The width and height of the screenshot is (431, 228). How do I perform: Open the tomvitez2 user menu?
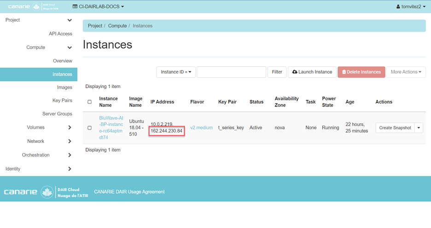tap(411, 6)
